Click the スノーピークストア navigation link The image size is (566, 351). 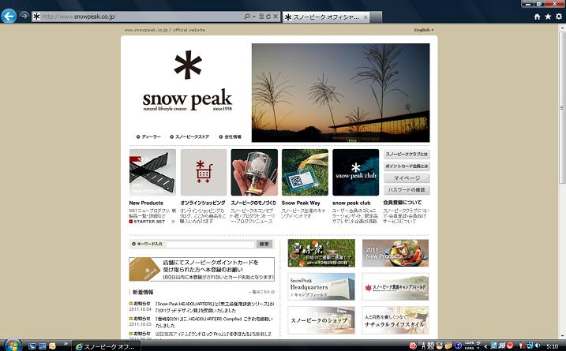189,136
